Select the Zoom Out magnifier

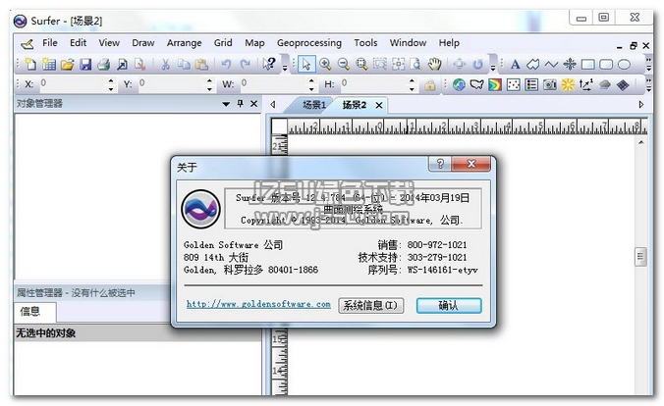tap(344, 65)
